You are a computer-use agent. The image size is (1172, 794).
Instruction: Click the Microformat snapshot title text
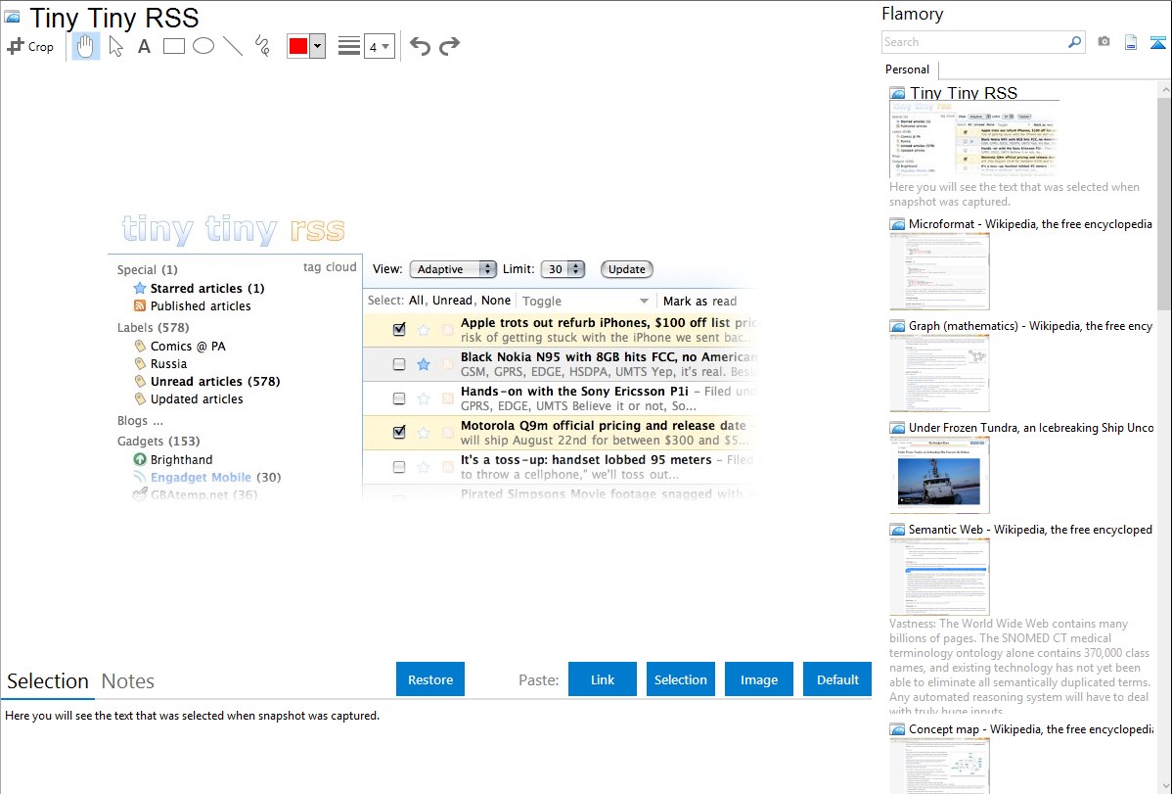click(x=1030, y=224)
